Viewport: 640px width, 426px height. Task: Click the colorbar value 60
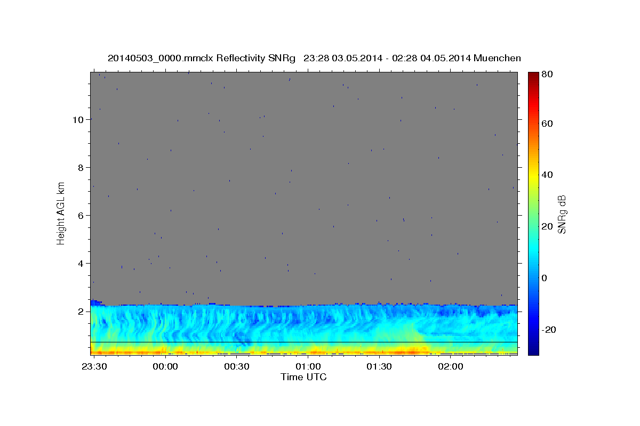point(548,124)
